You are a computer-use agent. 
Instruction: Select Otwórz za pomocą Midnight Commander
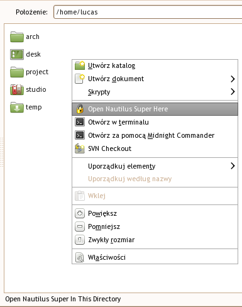tap(155, 135)
